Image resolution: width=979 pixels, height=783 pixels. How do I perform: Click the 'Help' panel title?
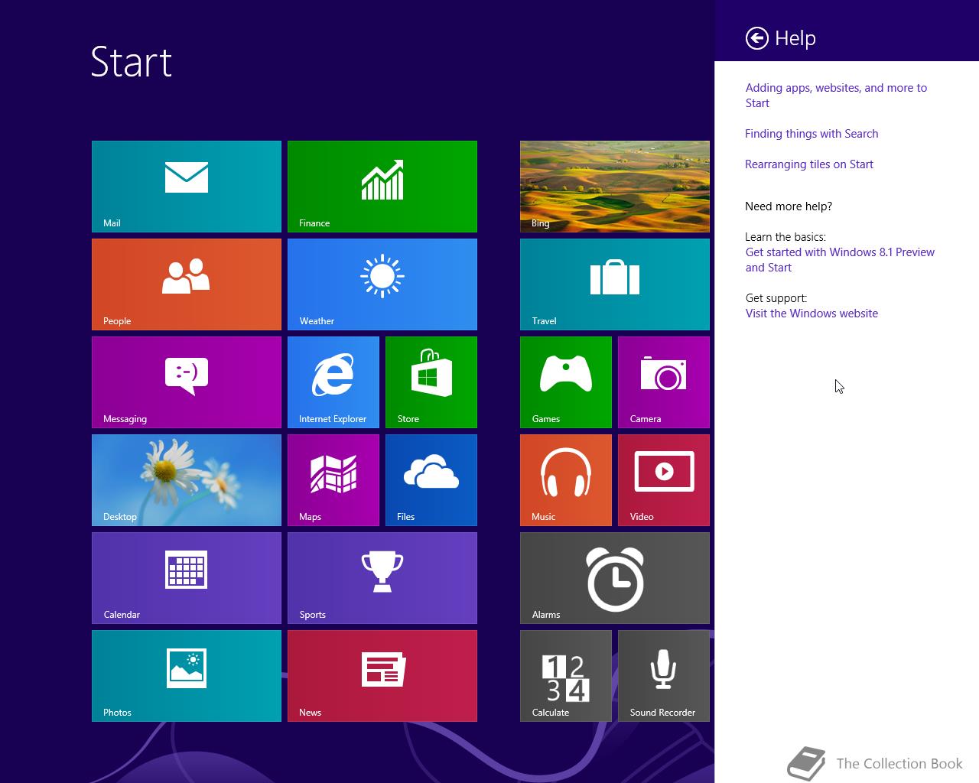795,38
